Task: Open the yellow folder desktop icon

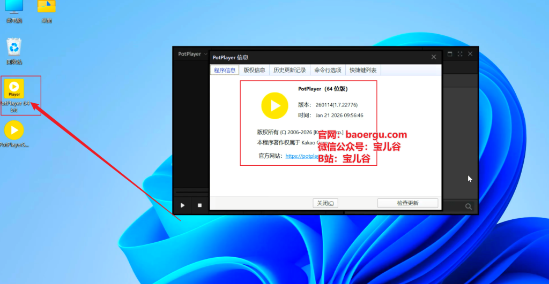Action: click(x=47, y=11)
